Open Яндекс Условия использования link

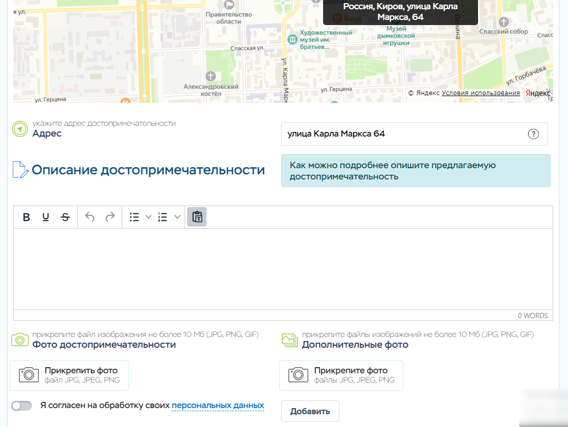pyautogui.click(x=481, y=93)
